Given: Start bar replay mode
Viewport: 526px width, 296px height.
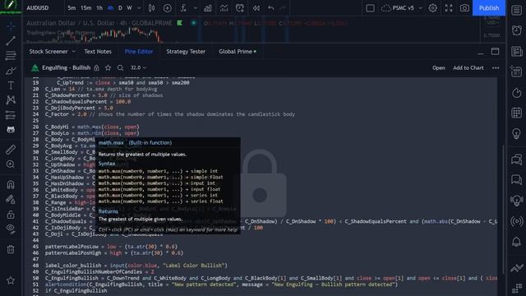Looking at the screenshot, I should (256, 7).
